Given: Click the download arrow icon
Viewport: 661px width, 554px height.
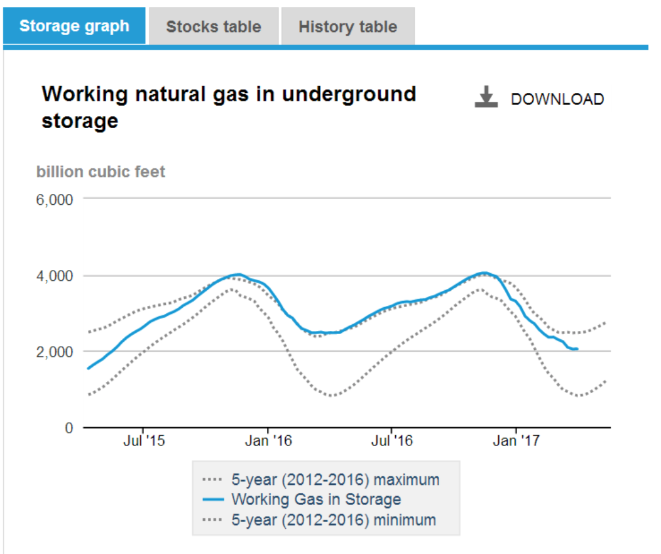Looking at the screenshot, I should (x=486, y=97).
